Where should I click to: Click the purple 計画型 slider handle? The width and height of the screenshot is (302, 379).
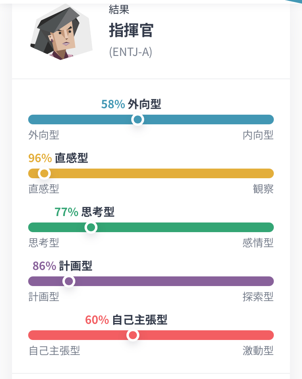tap(69, 281)
